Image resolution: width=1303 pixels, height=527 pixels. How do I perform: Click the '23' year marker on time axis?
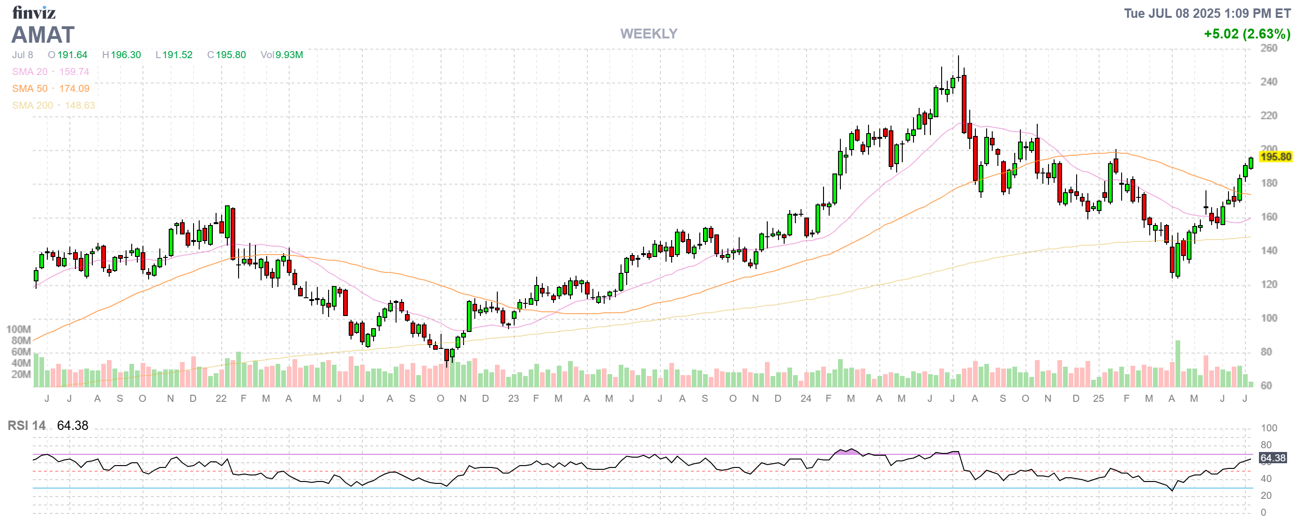513,399
